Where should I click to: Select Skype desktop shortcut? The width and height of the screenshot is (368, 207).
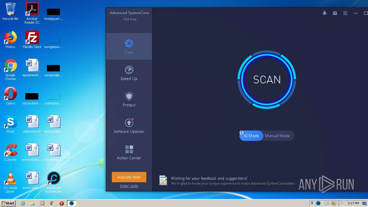10,124
